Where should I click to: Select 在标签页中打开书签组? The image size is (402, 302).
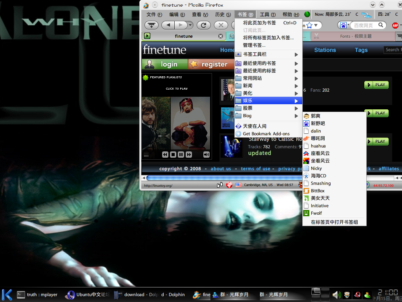[334, 222]
